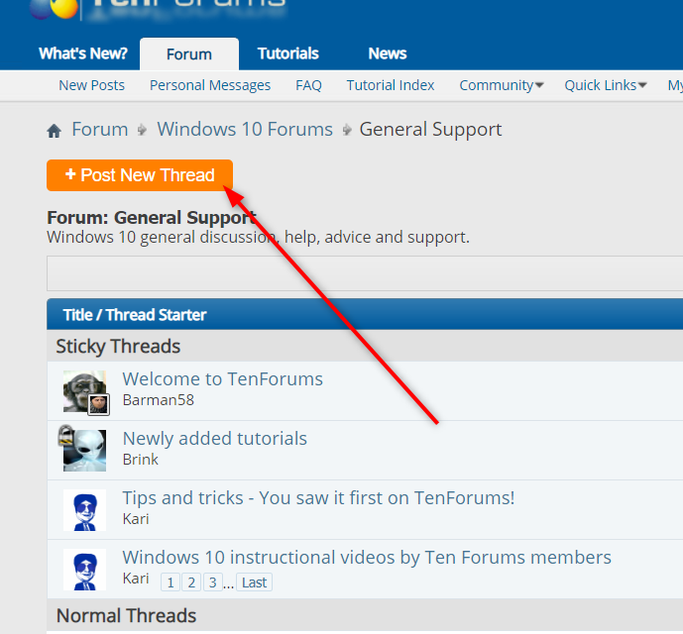Go to Forum in the breadcrumb
The height and width of the screenshot is (634, 683).
coord(100,130)
